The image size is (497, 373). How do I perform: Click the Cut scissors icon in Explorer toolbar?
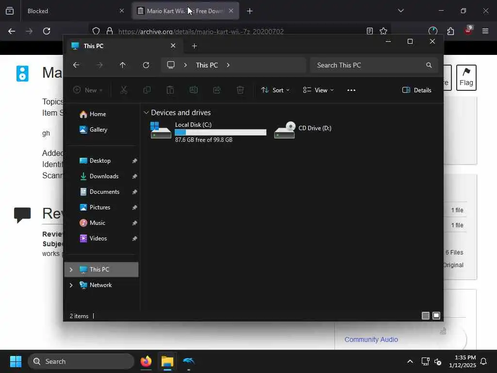[x=124, y=90]
